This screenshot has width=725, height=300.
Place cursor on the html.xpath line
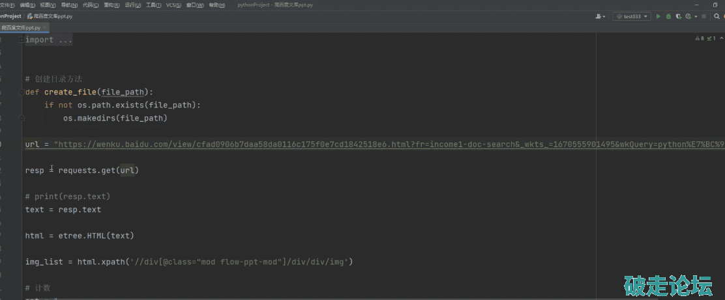[x=189, y=262]
